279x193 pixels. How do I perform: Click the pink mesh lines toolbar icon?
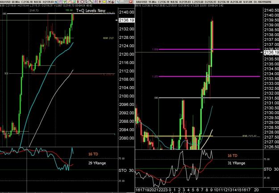[60, 2]
